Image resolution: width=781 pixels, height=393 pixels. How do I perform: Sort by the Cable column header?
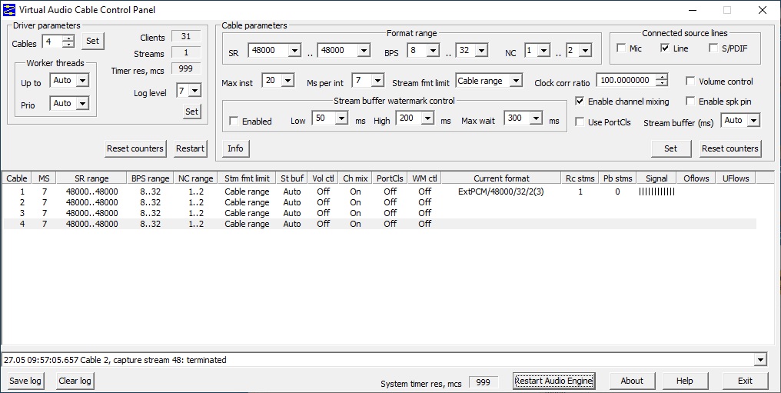(x=17, y=178)
